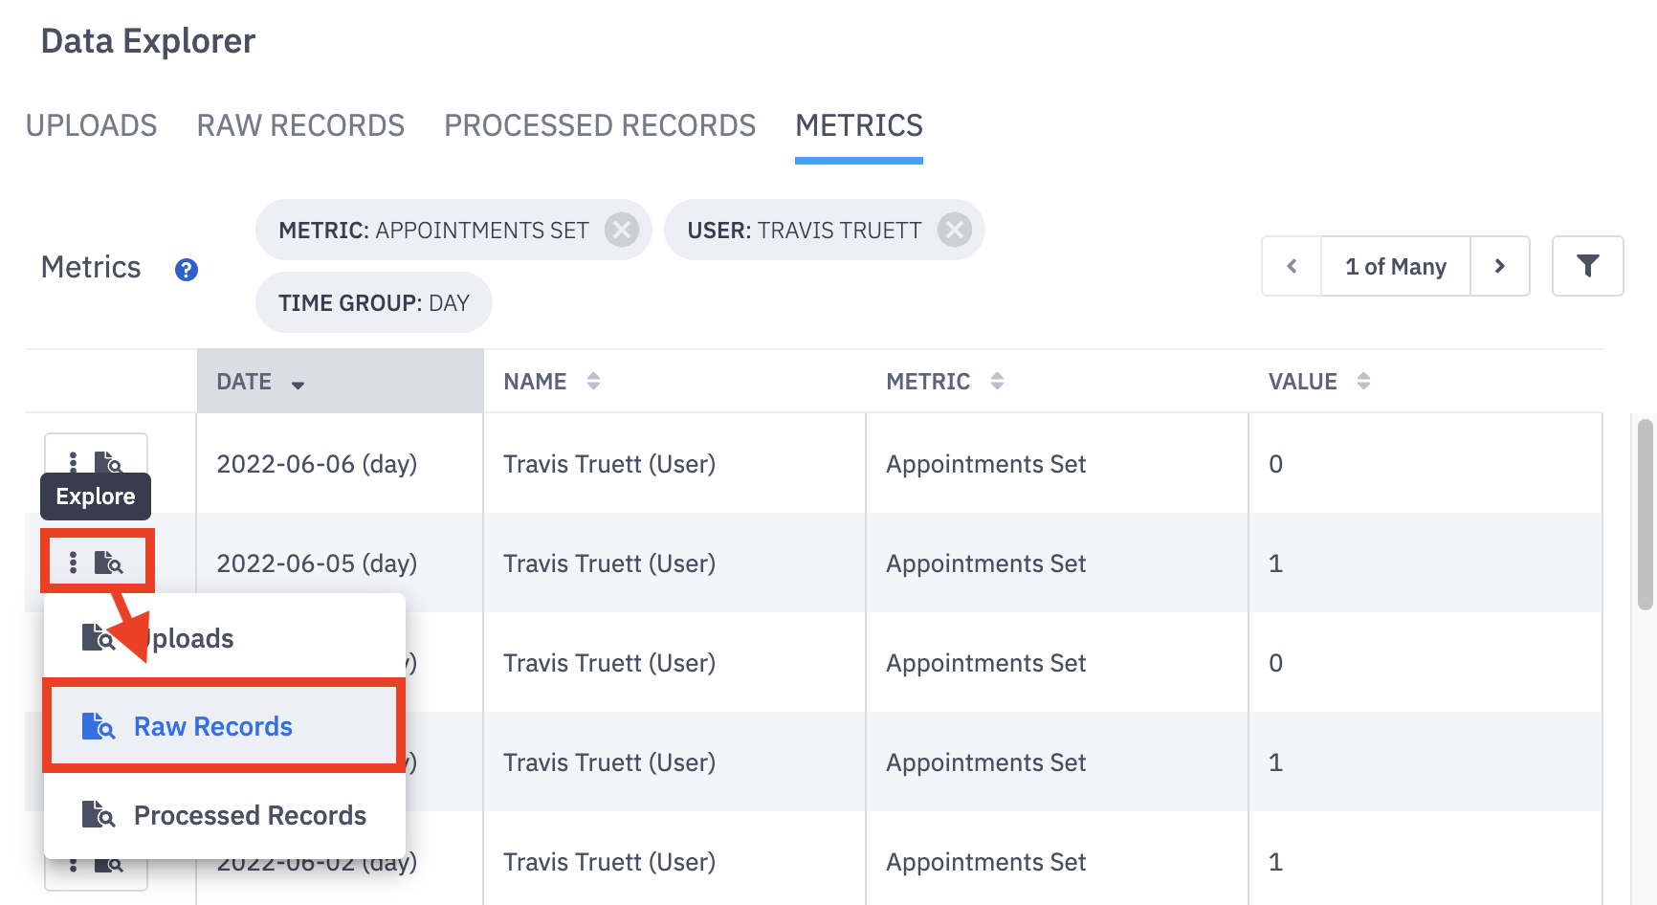Viewport: 1657px width, 905px height.
Task: Select Raw Records from Explore menu
Action: 212,727
